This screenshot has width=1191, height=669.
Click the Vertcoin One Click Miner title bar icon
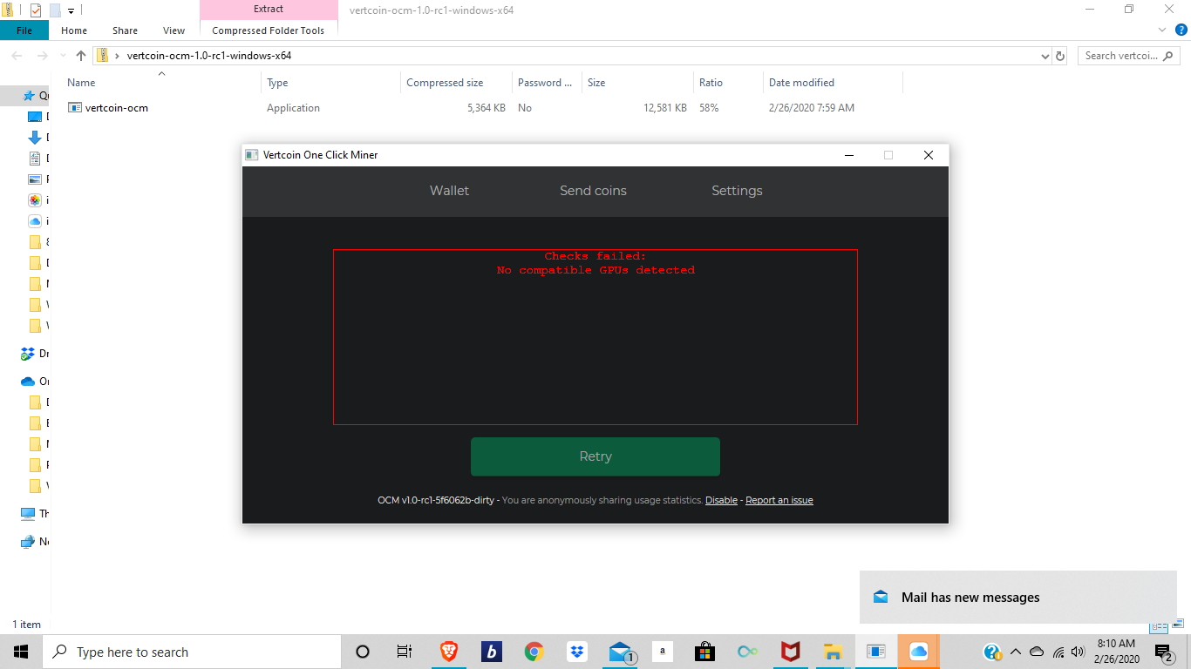[252, 154]
